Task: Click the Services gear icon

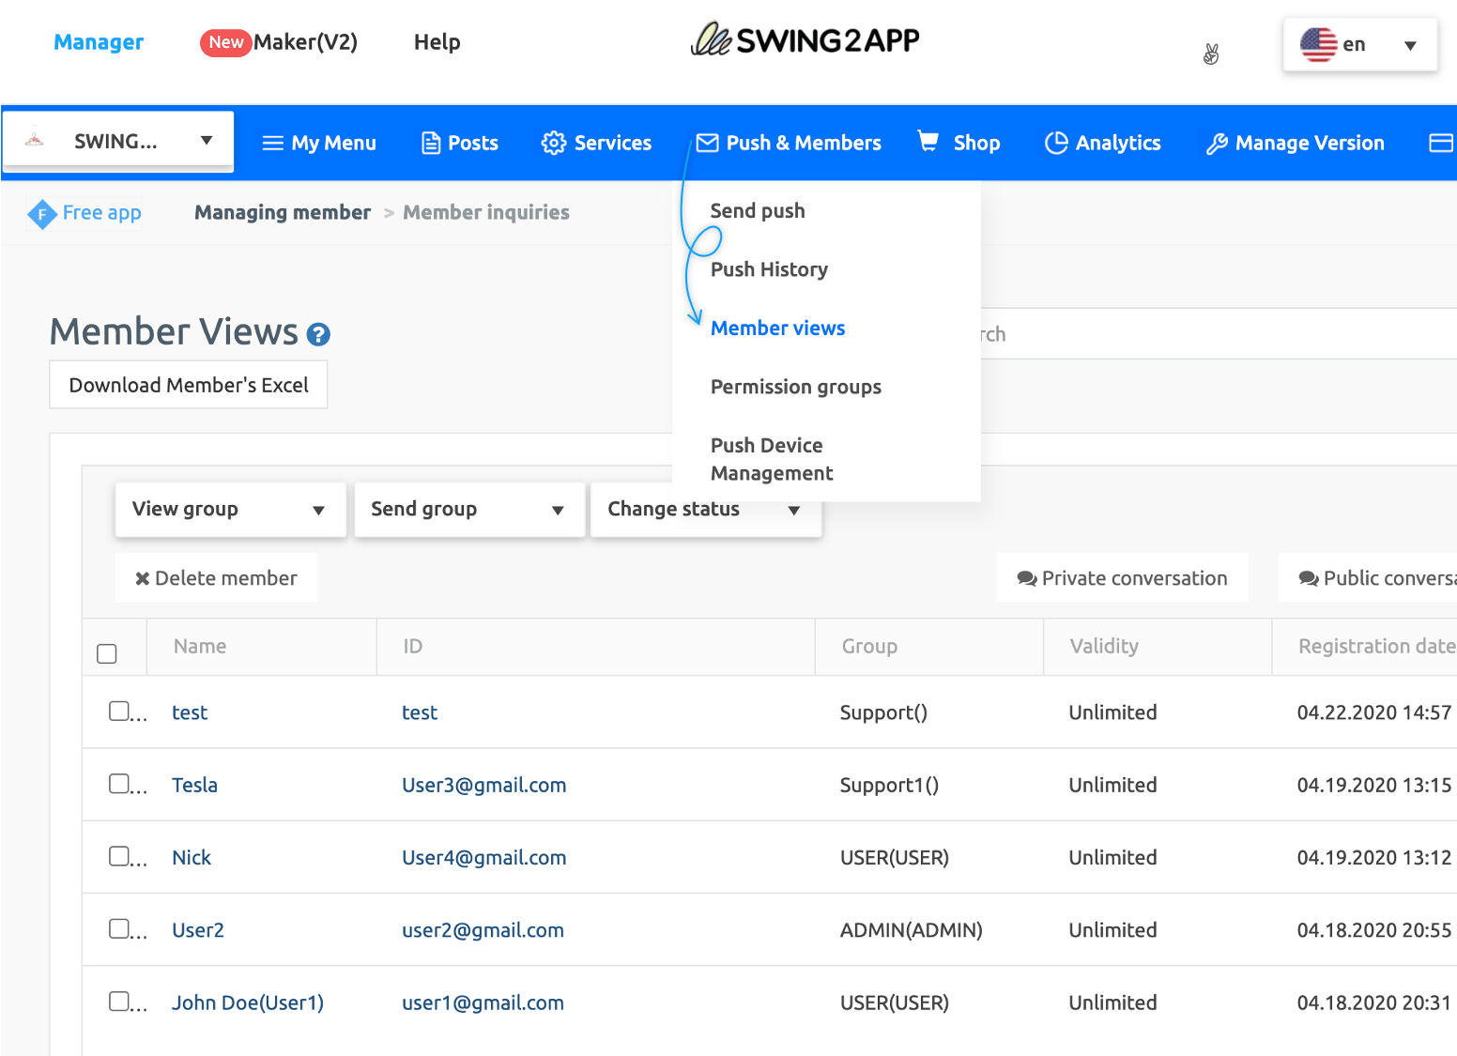Action: 554,143
